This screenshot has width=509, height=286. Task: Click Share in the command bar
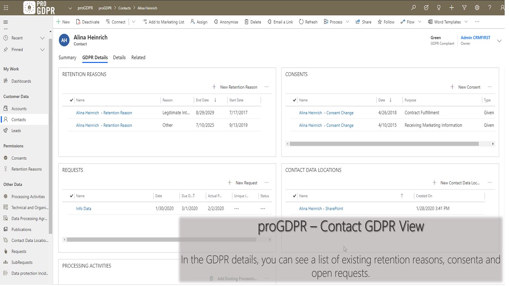[363, 22]
